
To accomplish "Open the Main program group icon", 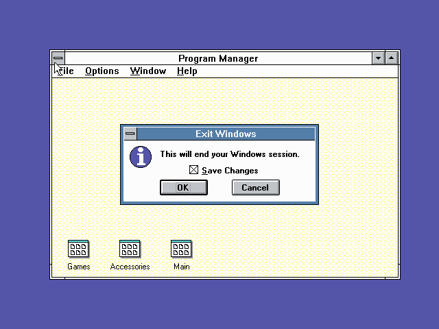I will (x=181, y=249).
